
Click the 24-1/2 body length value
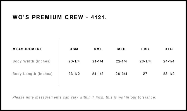98,74
